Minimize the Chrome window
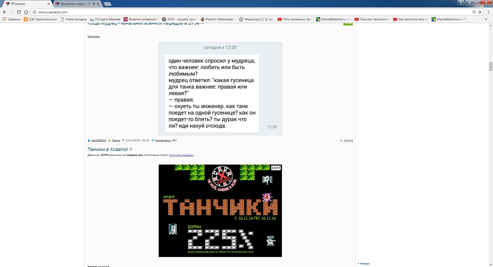493x267 pixels. [470, 2]
